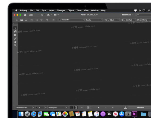Open the Help menu
151x118 pixels.
click(x=103, y=11)
